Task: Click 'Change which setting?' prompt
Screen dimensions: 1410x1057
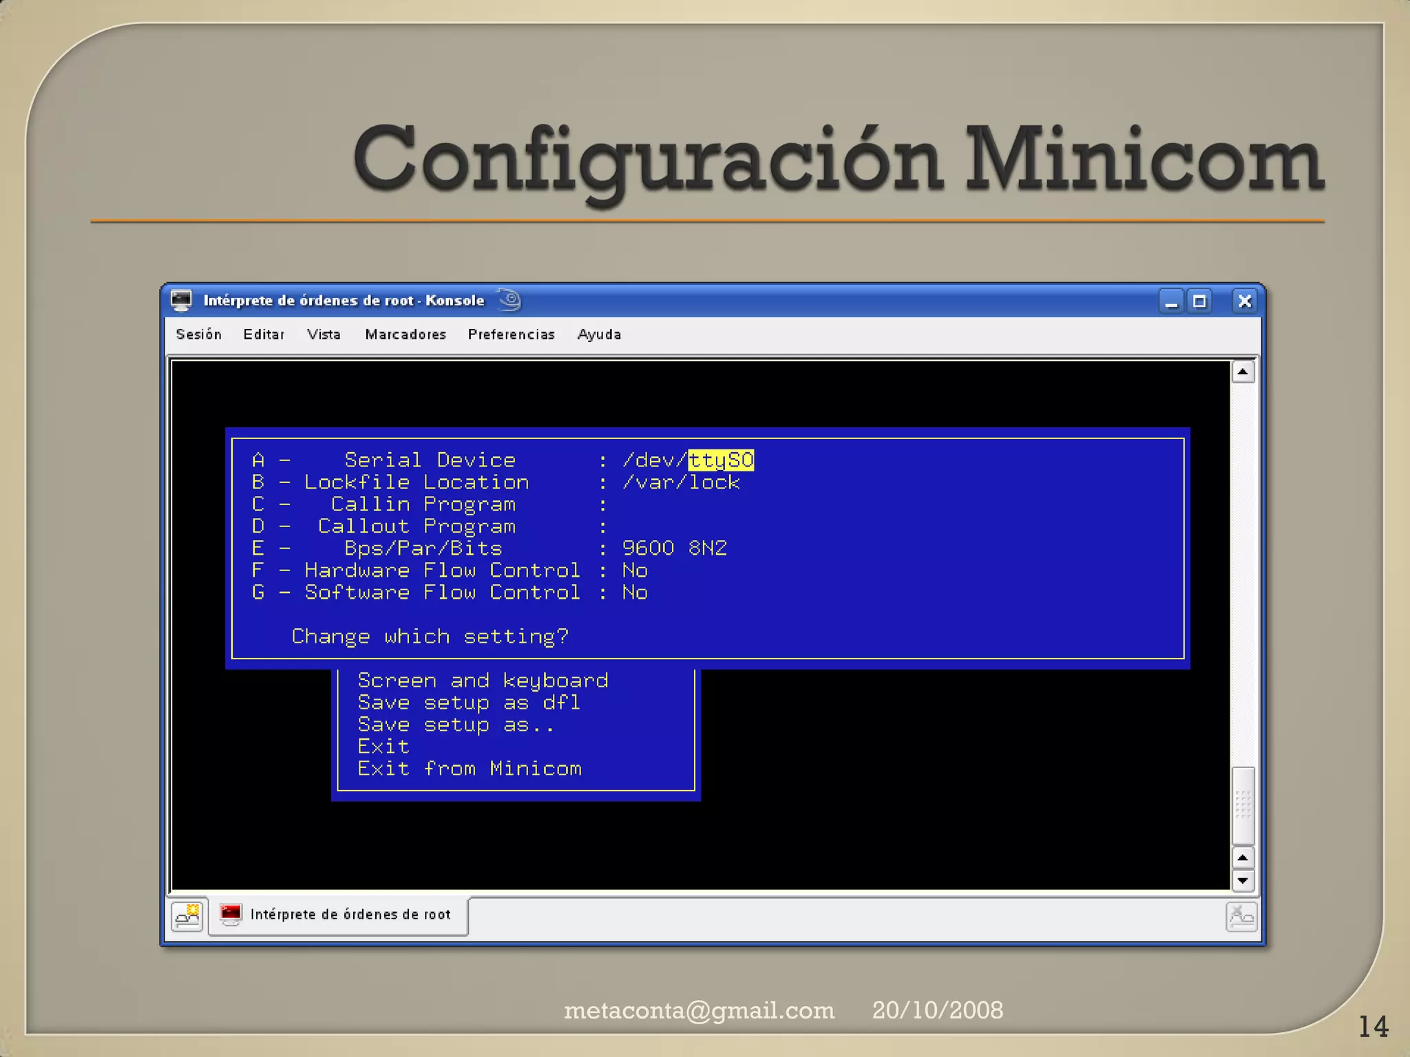Action: (x=430, y=637)
